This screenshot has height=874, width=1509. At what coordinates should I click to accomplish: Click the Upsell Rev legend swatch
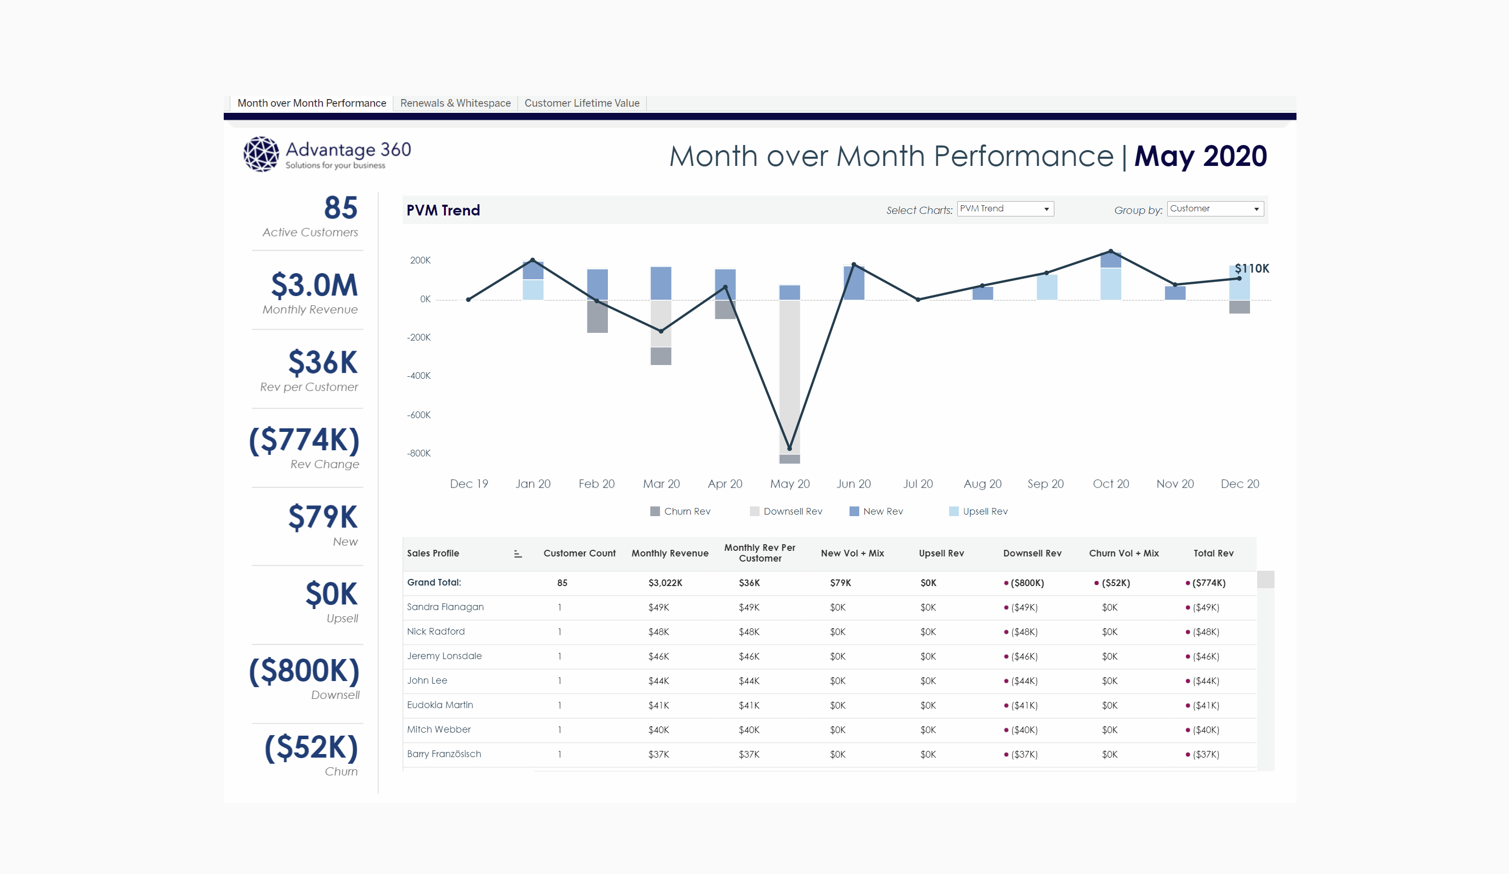954,511
